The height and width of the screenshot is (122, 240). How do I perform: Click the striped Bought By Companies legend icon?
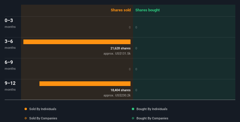pyautogui.click(x=133, y=118)
